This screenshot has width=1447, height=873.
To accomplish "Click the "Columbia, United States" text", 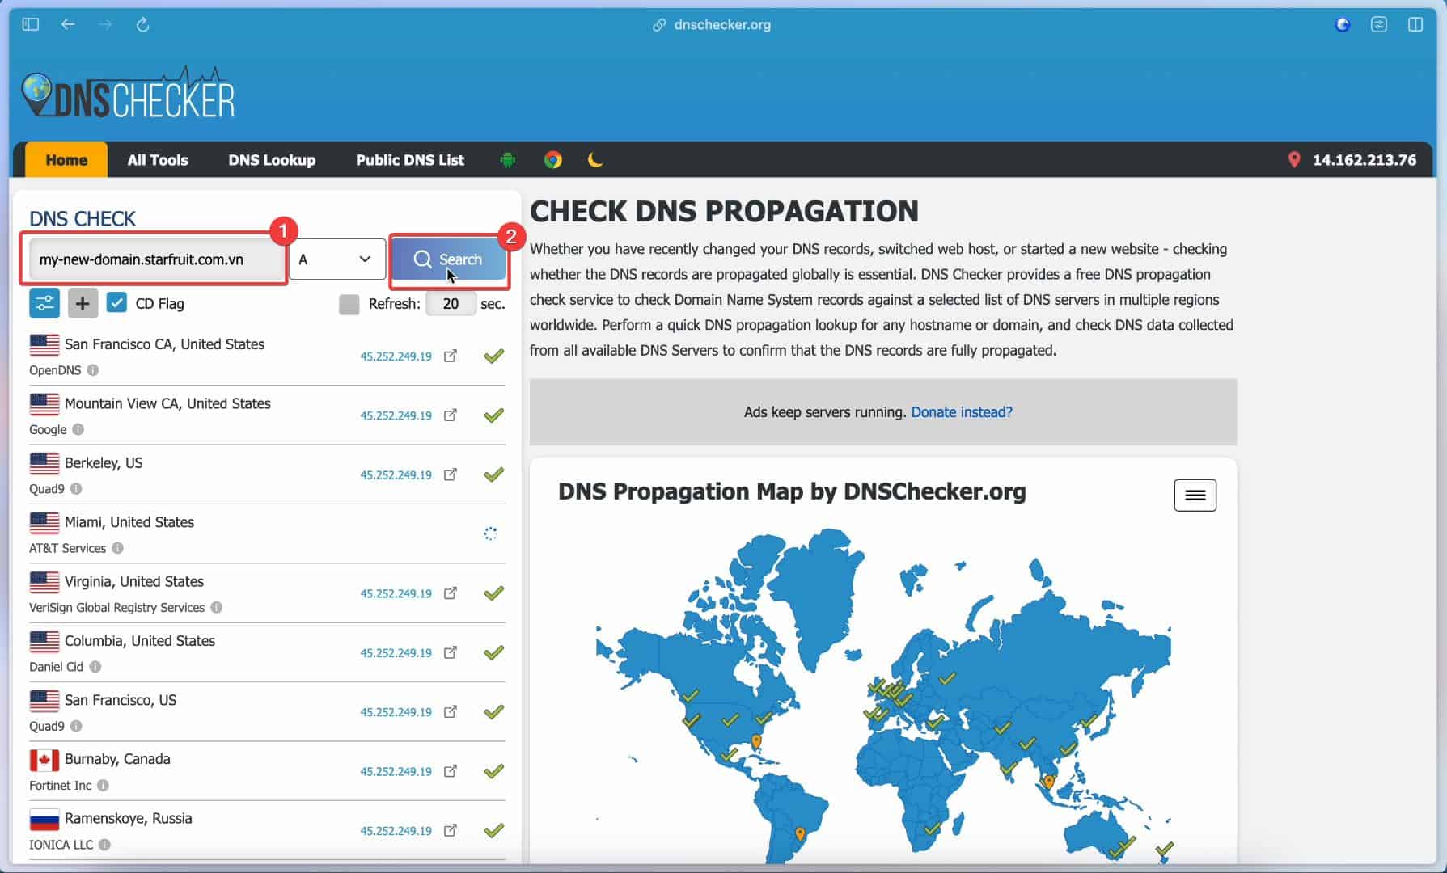I will pyautogui.click(x=140, y=641).
